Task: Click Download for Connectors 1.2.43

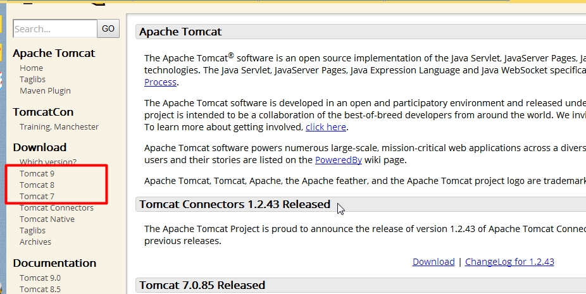Action: click(x=433, y=262)
